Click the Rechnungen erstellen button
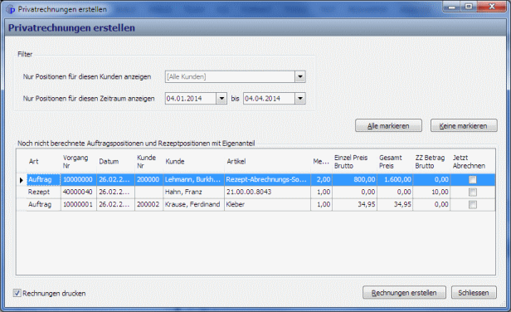The image size is (511, 312). click(404, 293)
